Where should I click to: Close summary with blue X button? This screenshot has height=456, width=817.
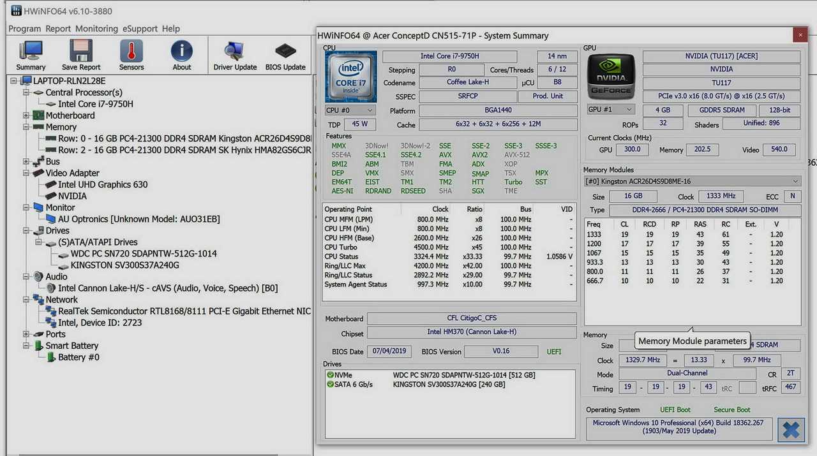click(791, 429)
